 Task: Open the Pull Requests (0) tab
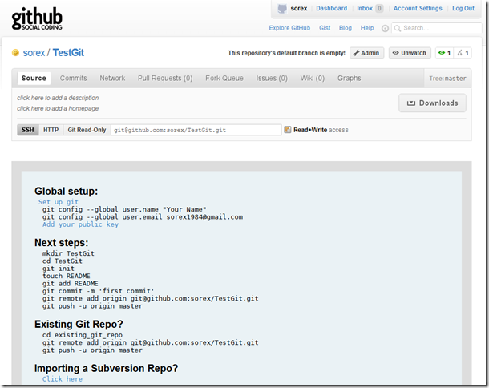coord(165,78)
